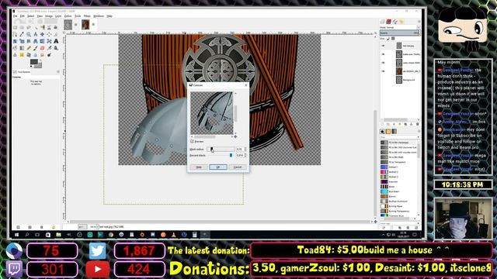Select the Airbrush tool
The width and height of the screenshot is (497, 279).
[49, 48]
